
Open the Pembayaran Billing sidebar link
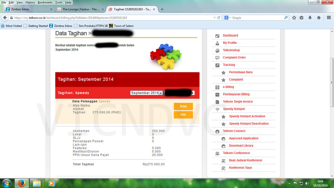click(236, 94)
